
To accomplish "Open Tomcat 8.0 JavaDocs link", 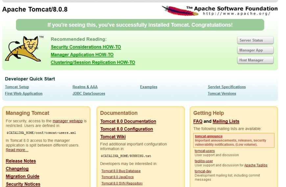I will 117,177.
